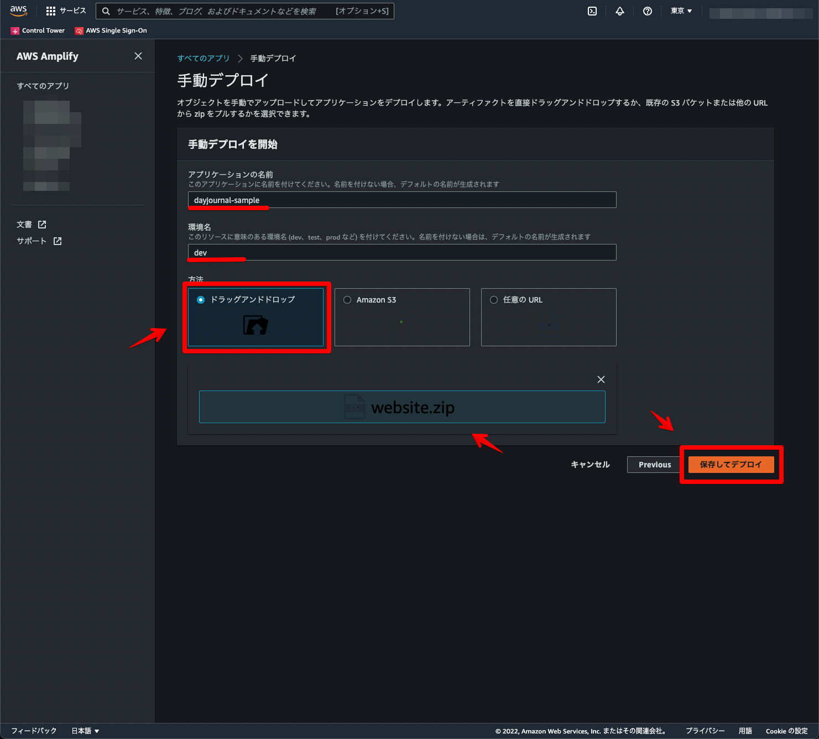Open the help question-mark icon
This screenshot has width=819, height=739.
(x=647, y=11)
